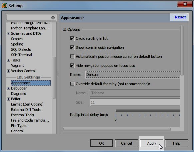The width and height of the screenshot is (194, 152).
Task: Open the File Types settings page
Action: (x=19, y=126)
